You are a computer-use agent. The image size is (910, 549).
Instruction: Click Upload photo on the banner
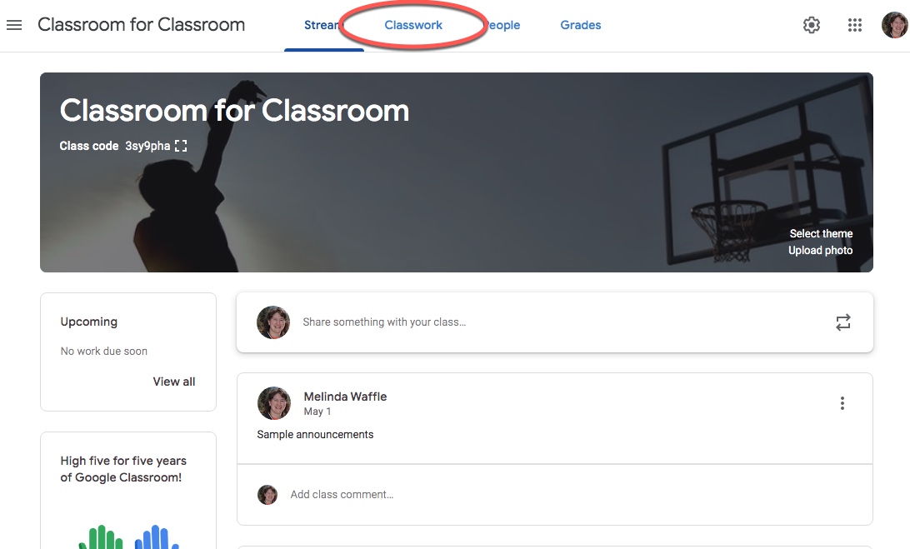point(820,250)
